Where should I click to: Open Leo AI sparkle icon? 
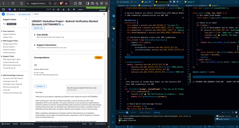pos(97,3)
